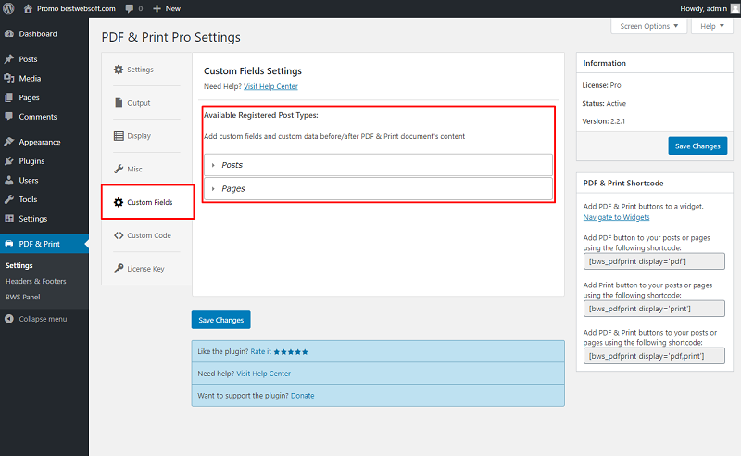Screen dimensions: 741x456
Task: Click the Dashboard gauge icon
Action: coord(9,33)
